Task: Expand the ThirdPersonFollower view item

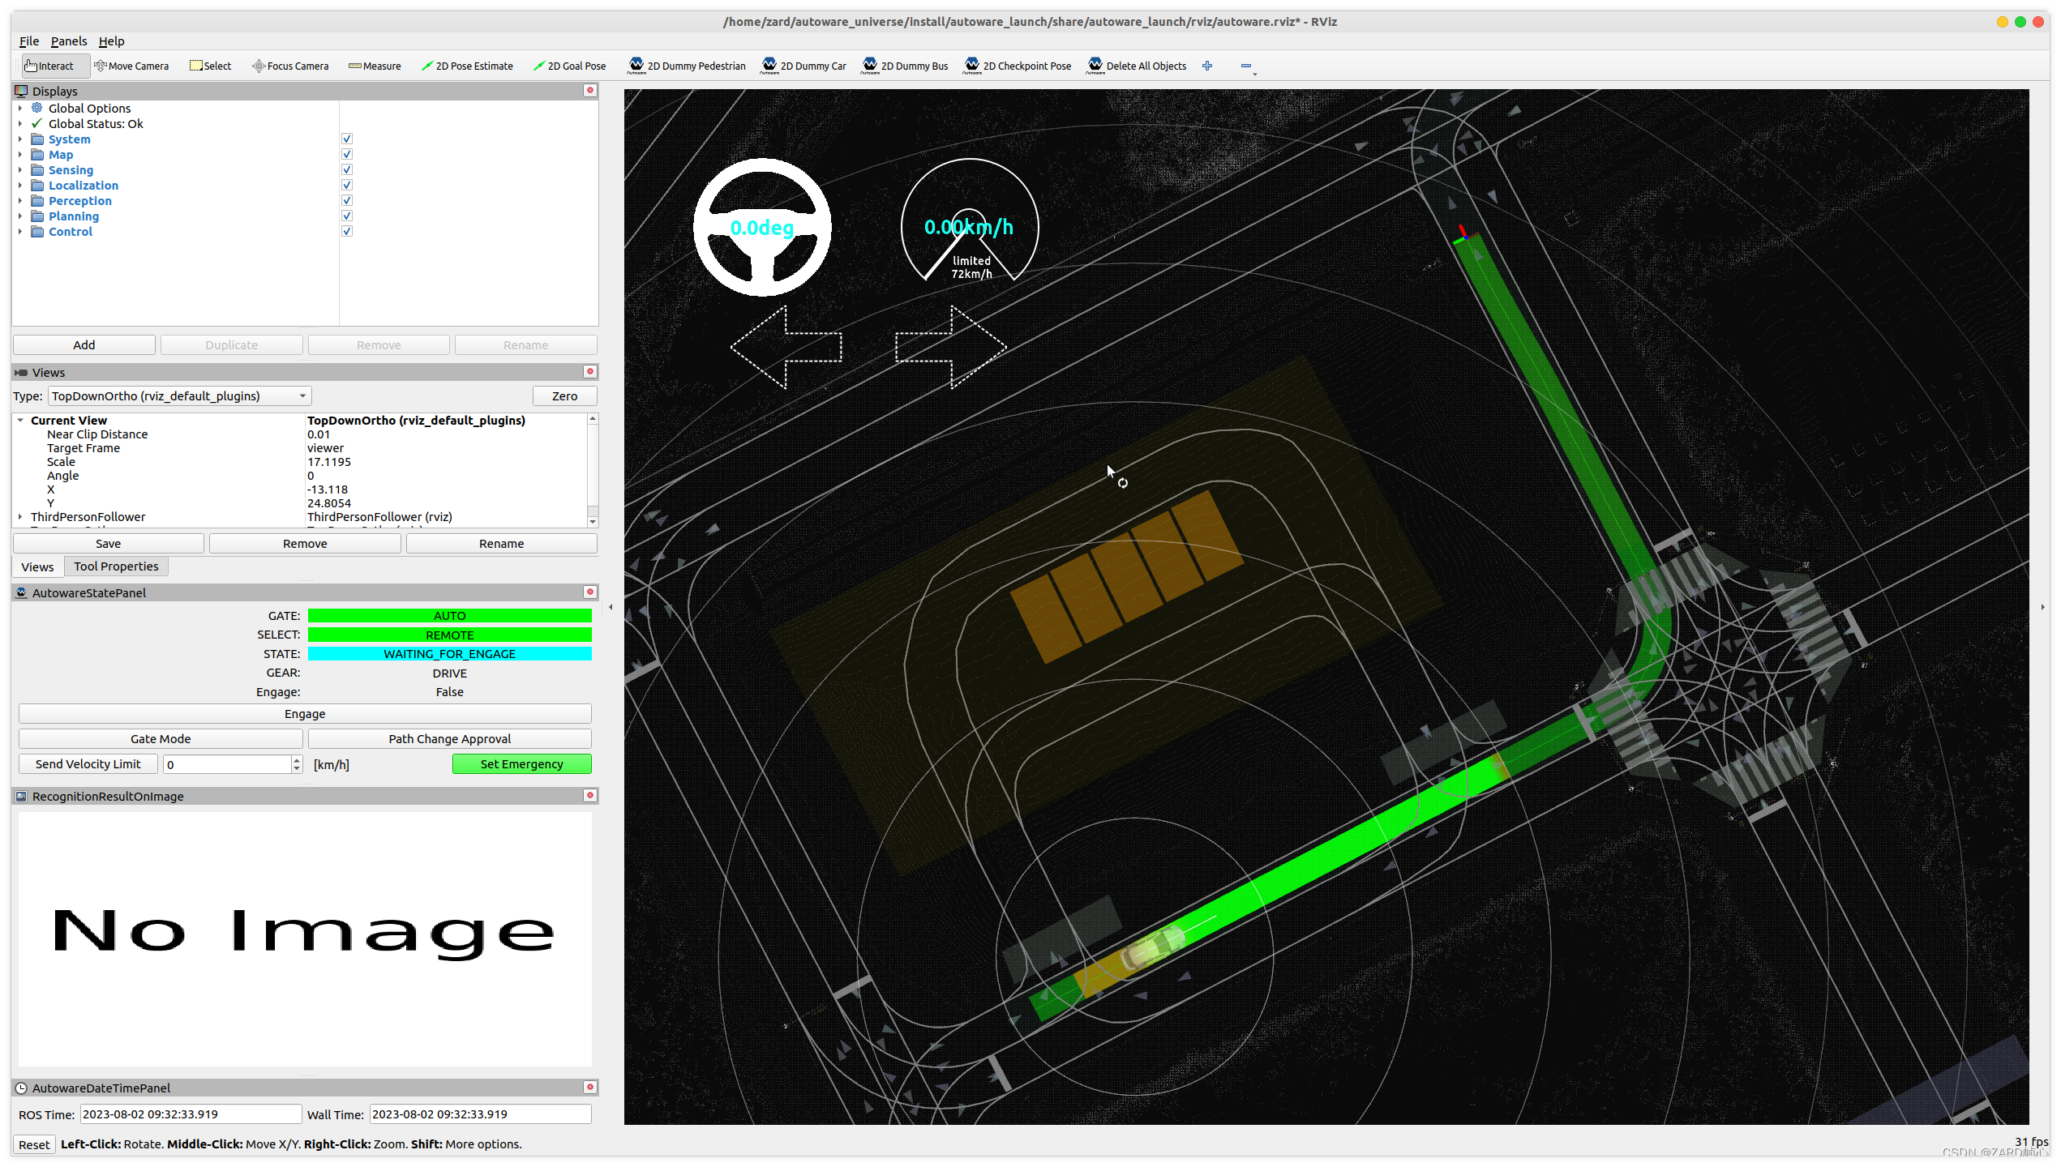Action: point(20,516)
